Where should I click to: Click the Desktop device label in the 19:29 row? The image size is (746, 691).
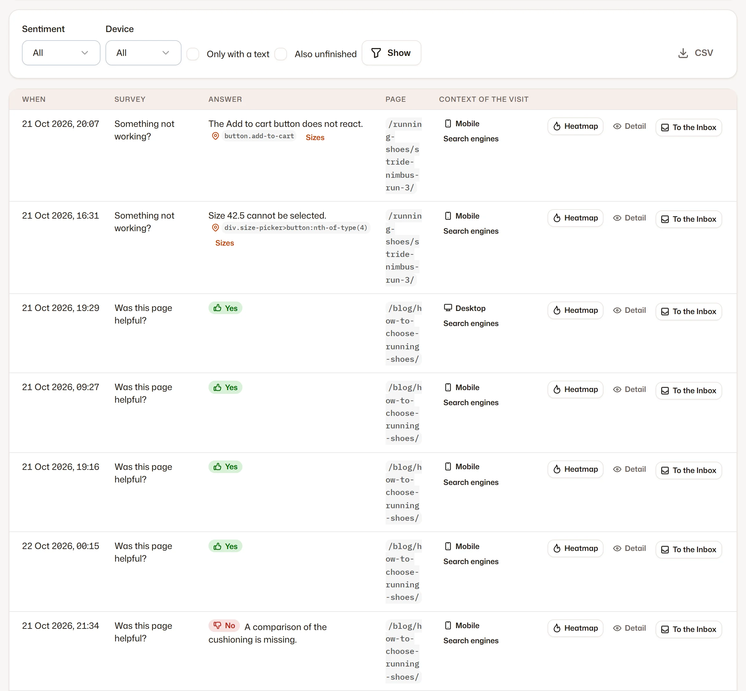465,308
